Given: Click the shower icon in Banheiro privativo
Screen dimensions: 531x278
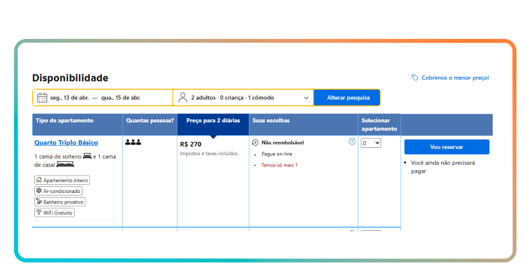Looking at the screenshot, I should [x=39, y=201].
